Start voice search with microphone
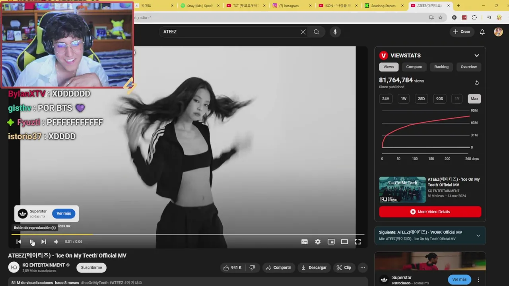Viewport: 509px width, 286px height. point(335,32)
